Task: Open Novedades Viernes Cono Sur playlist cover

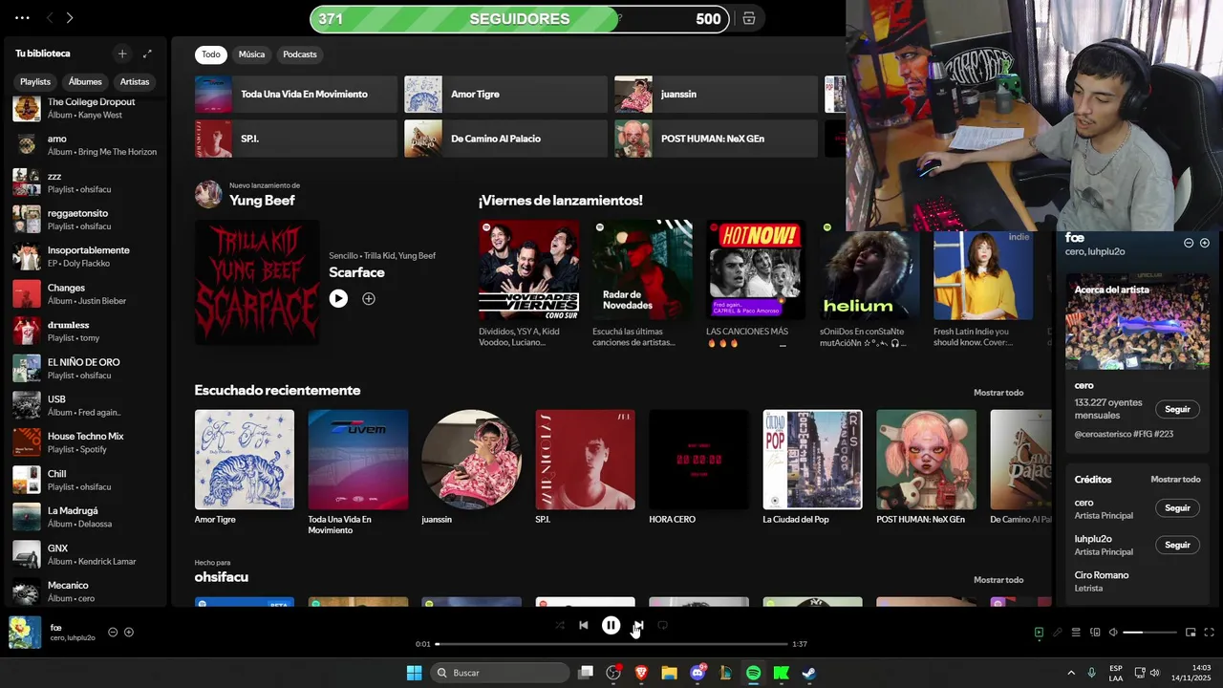Action: point(528,270)
